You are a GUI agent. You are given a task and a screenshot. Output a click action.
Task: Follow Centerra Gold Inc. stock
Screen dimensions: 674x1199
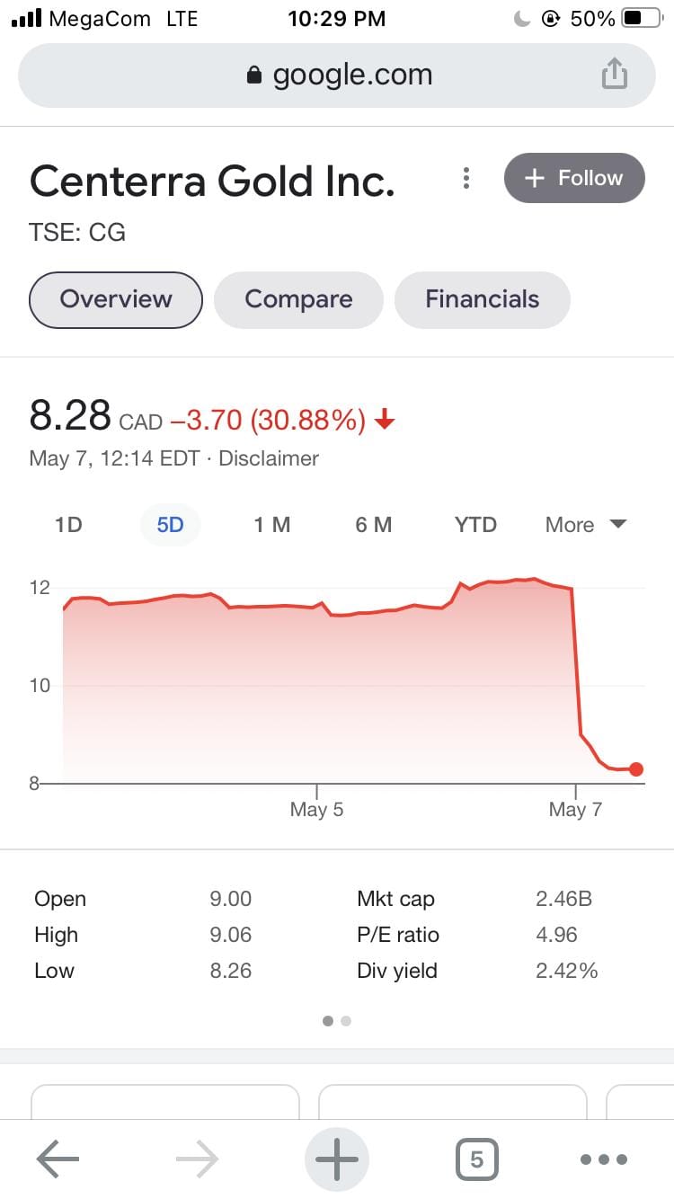[x=574, y=178]
